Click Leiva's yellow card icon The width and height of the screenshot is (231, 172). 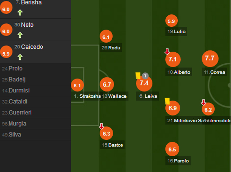[x=138, y=76]
